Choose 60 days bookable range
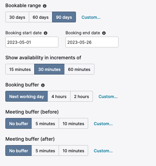 (40, 17)
